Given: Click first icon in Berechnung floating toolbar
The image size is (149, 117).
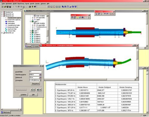Looking at the screenshot, I should [96, 14].
